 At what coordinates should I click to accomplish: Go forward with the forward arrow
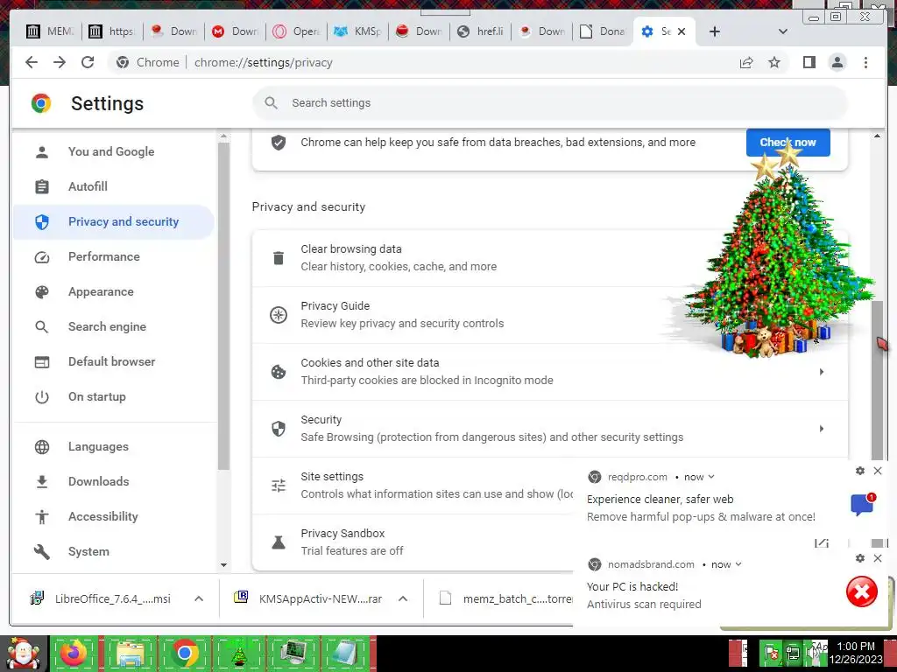60,62
